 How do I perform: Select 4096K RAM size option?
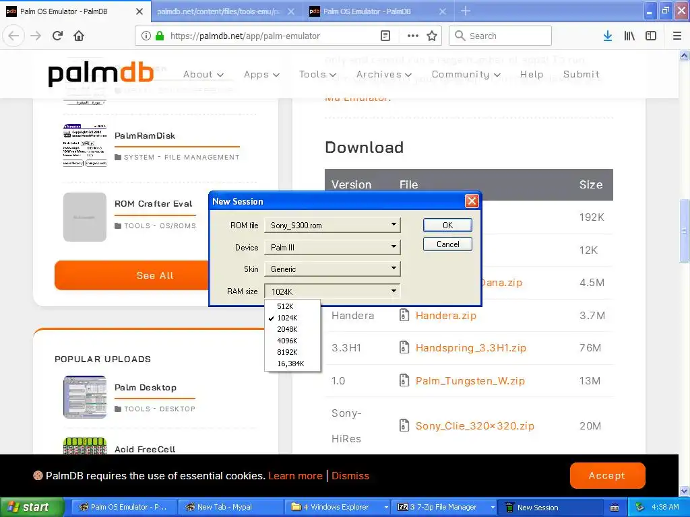[x=292, y=340]
